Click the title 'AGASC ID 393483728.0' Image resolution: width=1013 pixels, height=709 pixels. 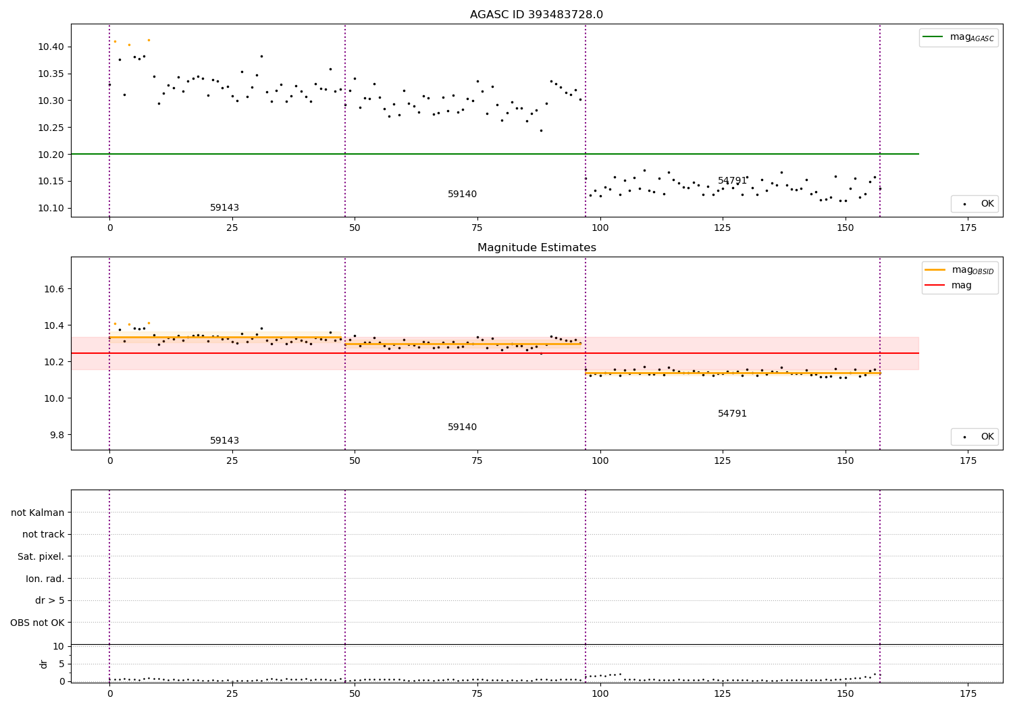coord(536,15)
